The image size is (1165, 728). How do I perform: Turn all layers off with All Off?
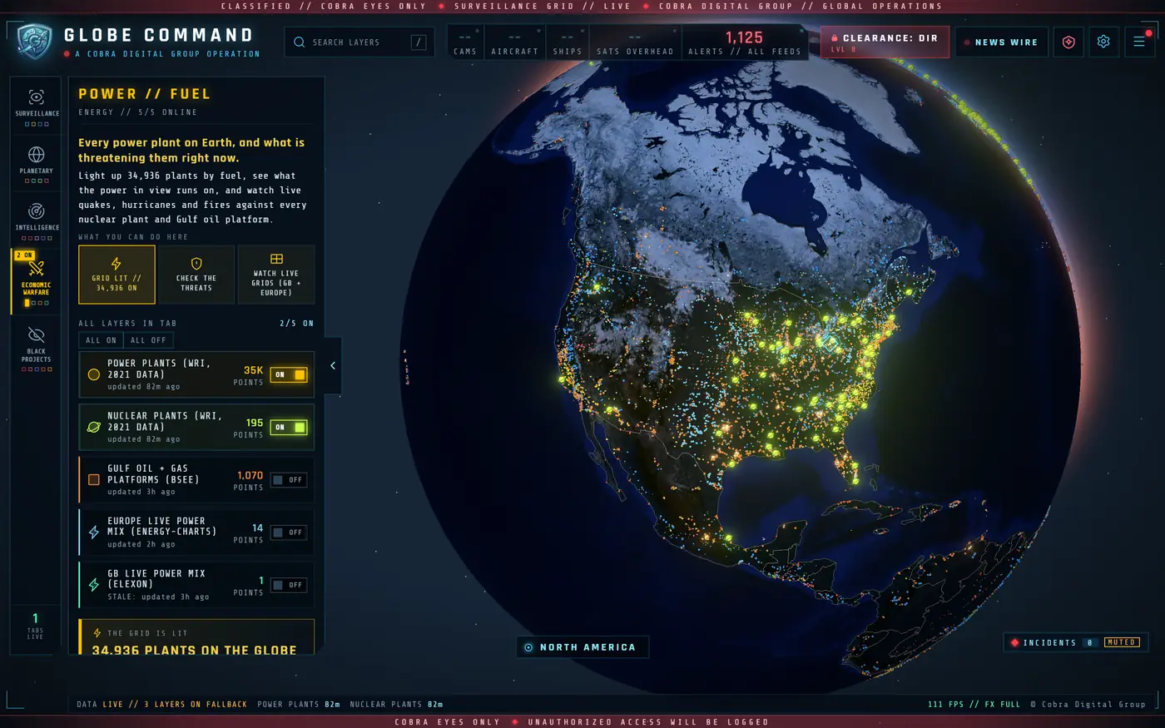[148, 340]
